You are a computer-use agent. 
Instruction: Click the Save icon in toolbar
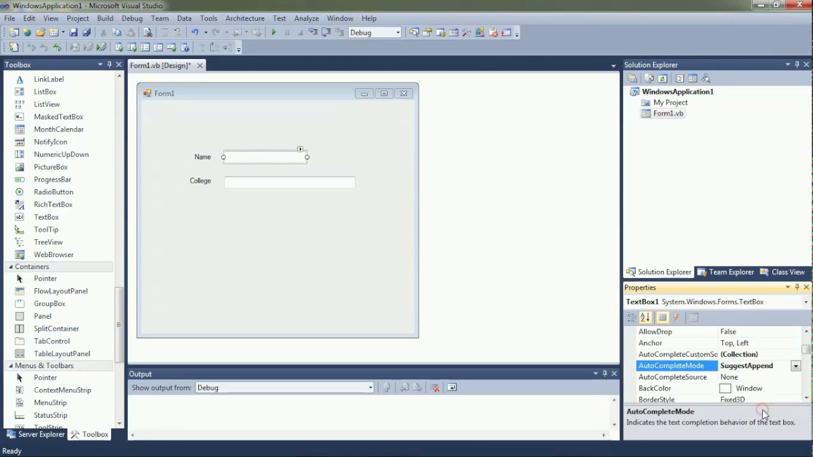tap(73, 32)
